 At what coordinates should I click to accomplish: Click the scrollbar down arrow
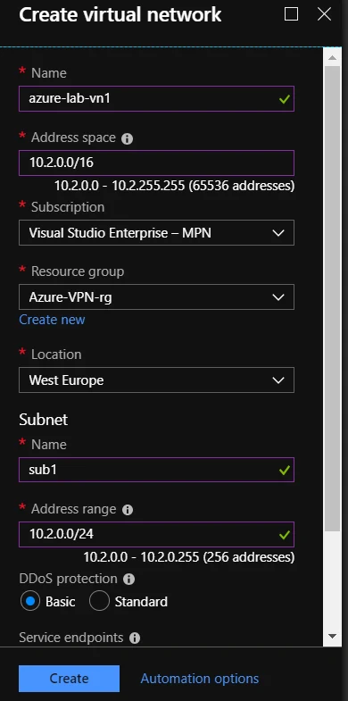coord(332,636)
